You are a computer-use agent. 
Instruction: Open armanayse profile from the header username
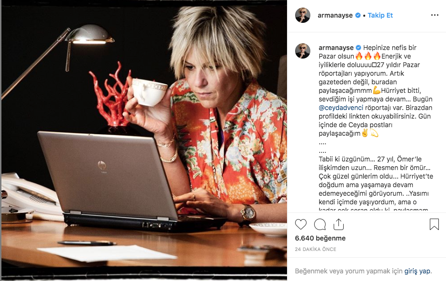(x=335, y=15)
